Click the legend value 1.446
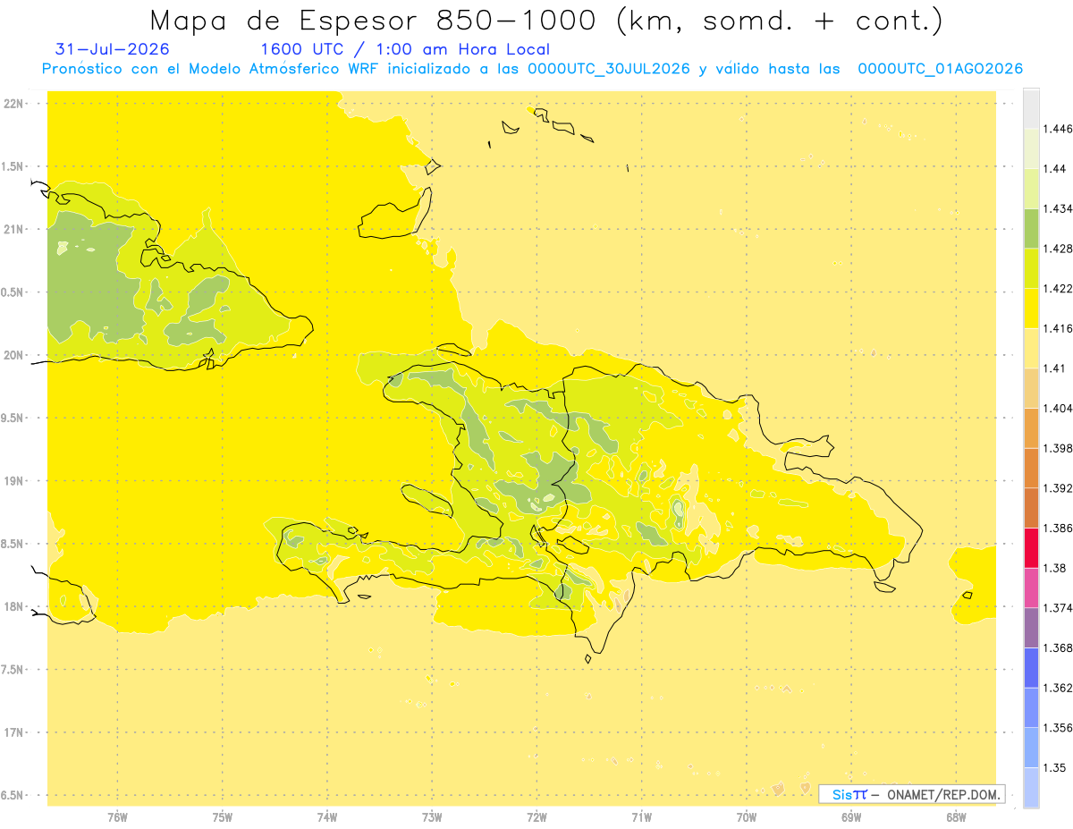The height and width of the screenshot is (829, 1073). click(x=1058, y=129)
